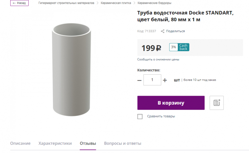Image resolution: width=249 pixels, height=153 pixels.
Task: Switch to the Характеристики tab
Action: [x=55, y=143]
